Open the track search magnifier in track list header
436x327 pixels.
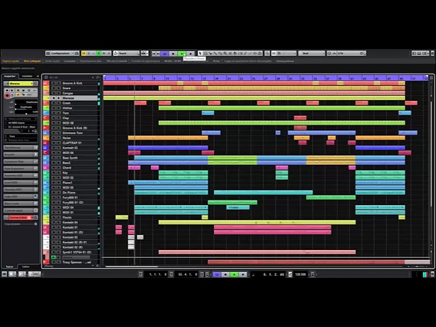click(x=97, y=77)
